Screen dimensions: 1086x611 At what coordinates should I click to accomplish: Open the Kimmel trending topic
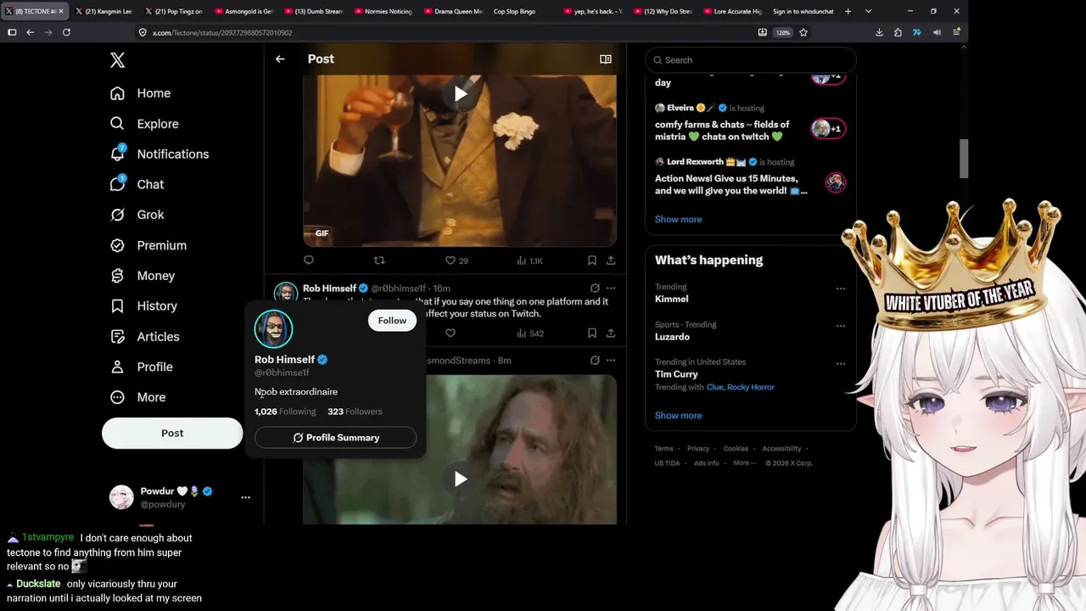tap(671, 299)
